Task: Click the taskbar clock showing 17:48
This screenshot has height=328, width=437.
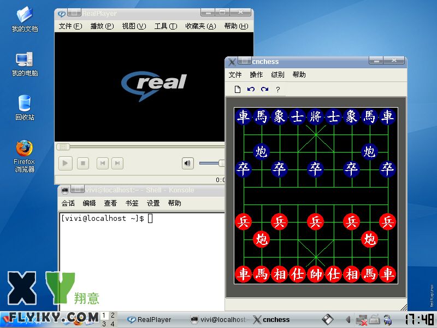Action: click(x=419, y=320)
